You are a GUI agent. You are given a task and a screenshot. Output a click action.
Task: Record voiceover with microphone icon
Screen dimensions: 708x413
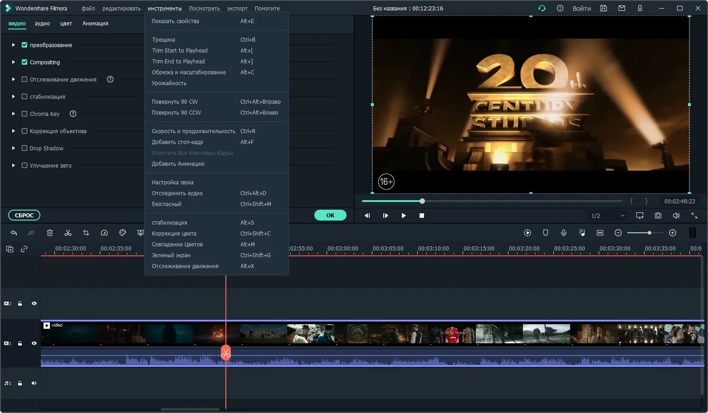tap(564, 233)
